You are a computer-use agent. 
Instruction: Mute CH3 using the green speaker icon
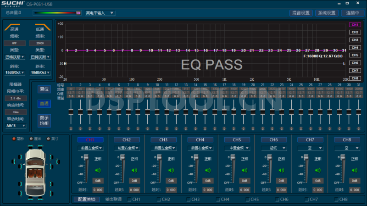point(171,170)
